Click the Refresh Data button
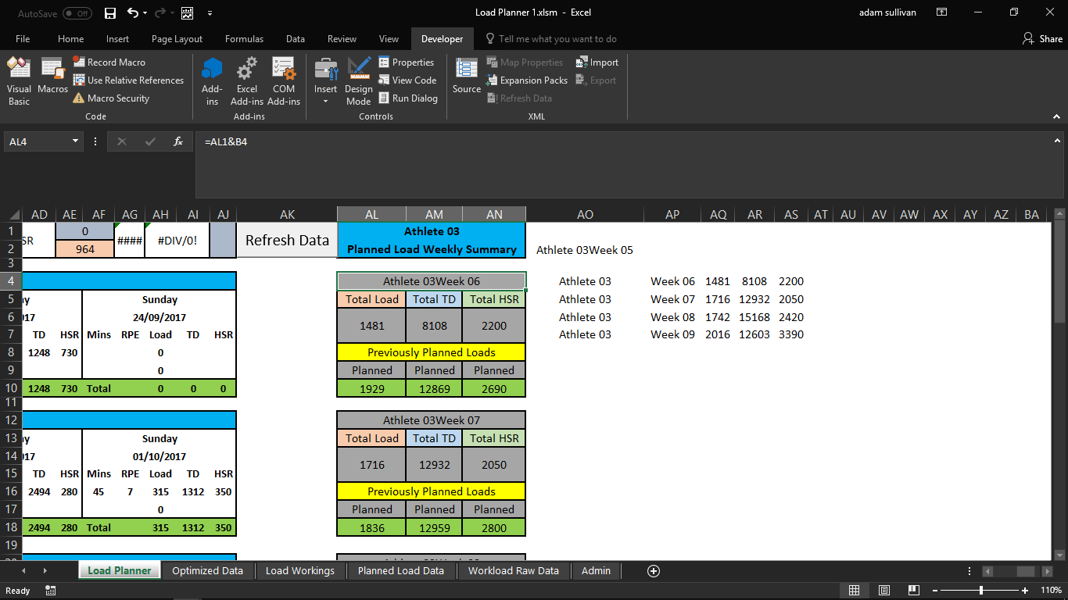 point(287,241)
